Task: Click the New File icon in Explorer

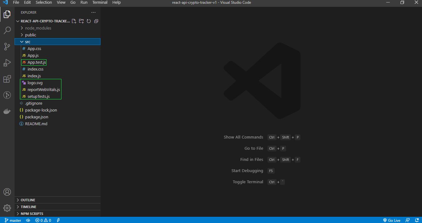Action: pos(74,21)
